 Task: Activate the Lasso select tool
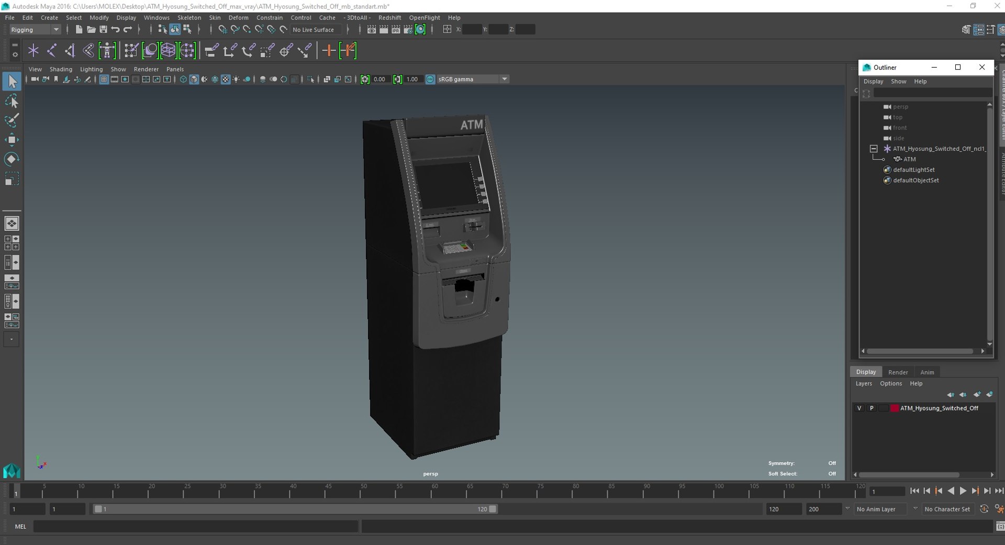[x=12, y=101]
